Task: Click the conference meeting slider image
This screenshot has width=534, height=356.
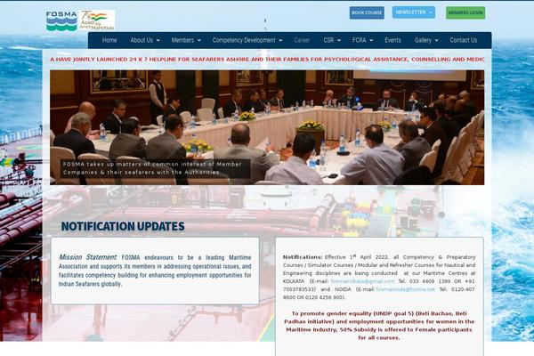Action: pyautogui.click(x=267, y=127)
